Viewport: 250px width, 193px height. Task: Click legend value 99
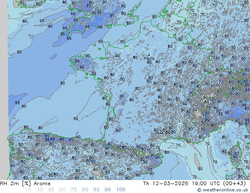pos(108,190)
